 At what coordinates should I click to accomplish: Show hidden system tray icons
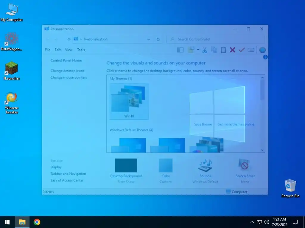pos(252,222)
